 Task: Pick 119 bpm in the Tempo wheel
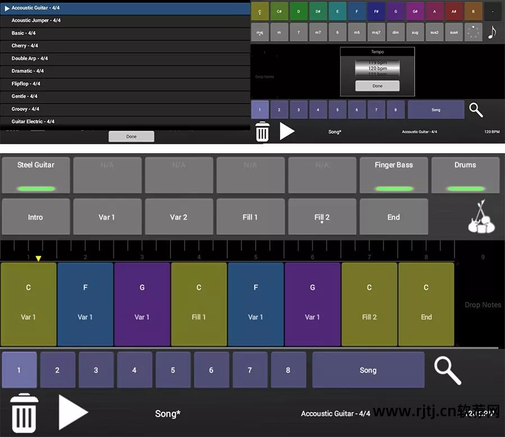pyautogui.click(x=378, y=62)
